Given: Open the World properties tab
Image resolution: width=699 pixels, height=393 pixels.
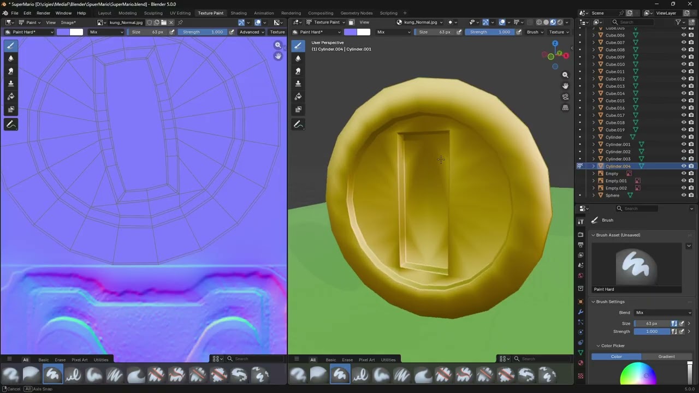Looking at the screenshot, I should click(580, 276).
